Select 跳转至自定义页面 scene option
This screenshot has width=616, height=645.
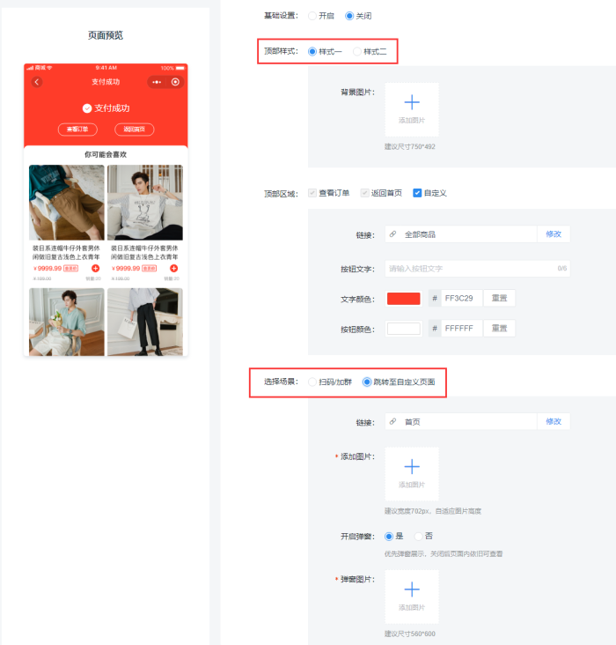tap(367, 382)
